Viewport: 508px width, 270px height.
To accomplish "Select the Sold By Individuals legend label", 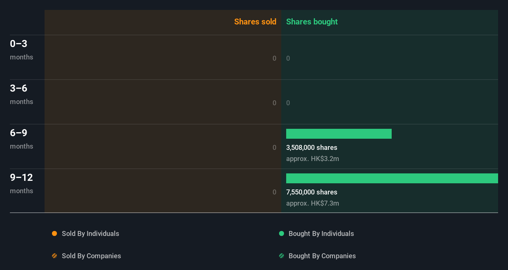I will (x=90, y=234).
